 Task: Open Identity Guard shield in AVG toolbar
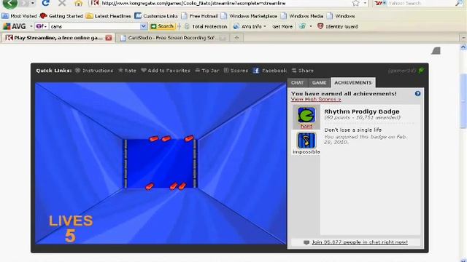tap(338, 26)
